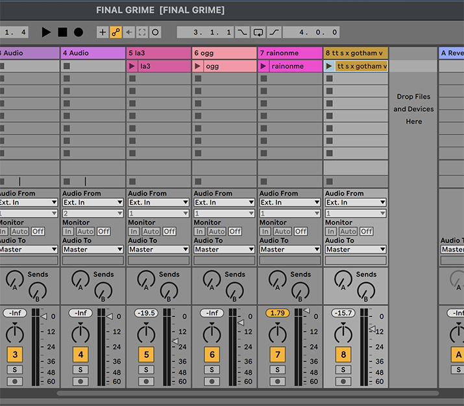Solo track 7 rainonme
Screen dimensions: 464x406
(278, 370)
